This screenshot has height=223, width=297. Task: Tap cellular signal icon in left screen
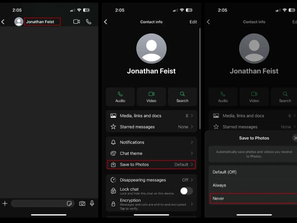tap(72, 10)
